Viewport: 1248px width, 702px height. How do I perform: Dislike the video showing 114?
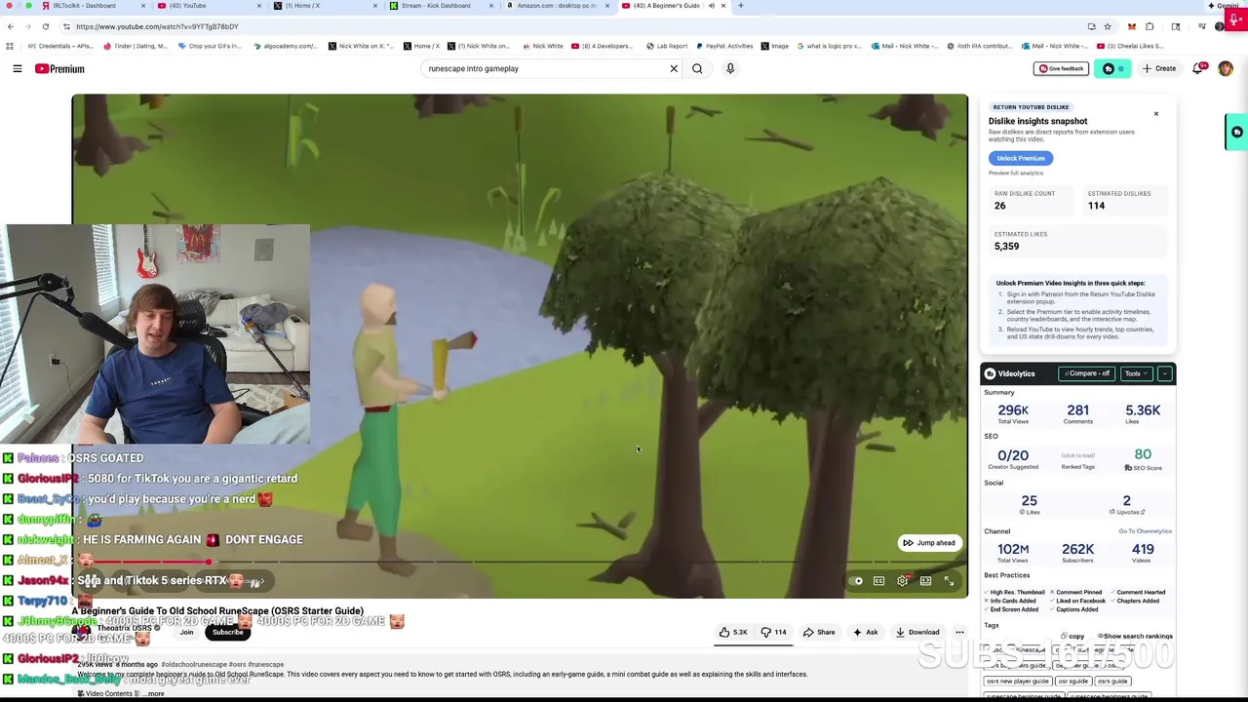click(x=773, y=632)
